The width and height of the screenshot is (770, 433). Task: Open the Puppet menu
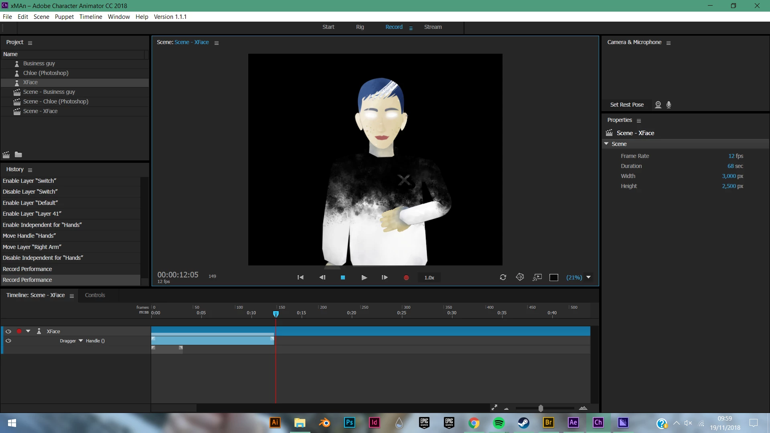[x=64, y=17]
